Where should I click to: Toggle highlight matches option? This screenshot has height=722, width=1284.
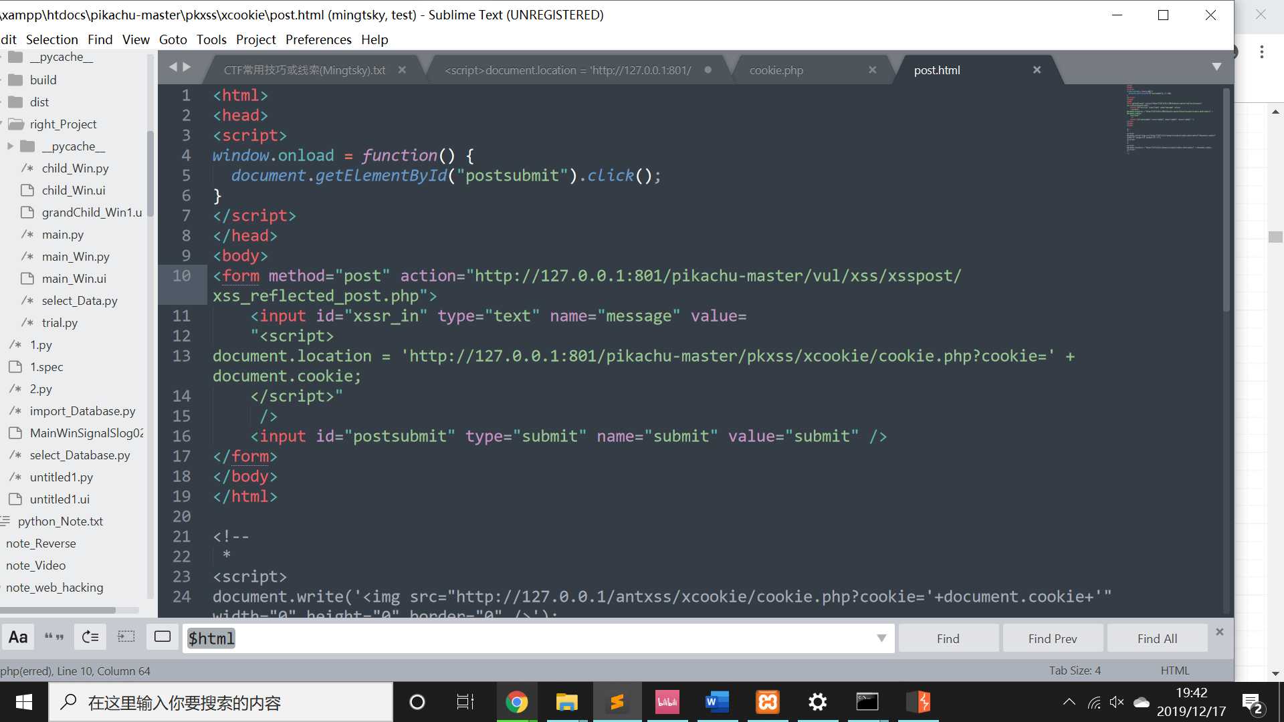[163, 637]
